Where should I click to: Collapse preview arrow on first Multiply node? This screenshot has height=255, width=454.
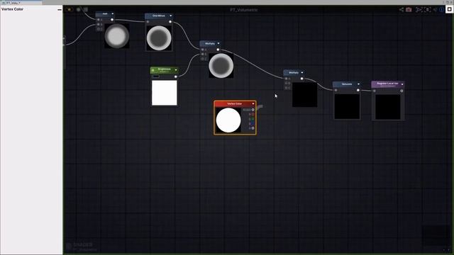click(x=218, y=43)
